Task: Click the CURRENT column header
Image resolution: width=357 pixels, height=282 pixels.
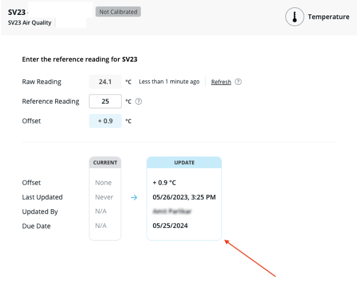Action: [x=105, y=163]
